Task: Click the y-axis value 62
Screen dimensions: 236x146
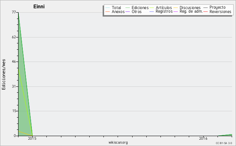Action: 14,37
